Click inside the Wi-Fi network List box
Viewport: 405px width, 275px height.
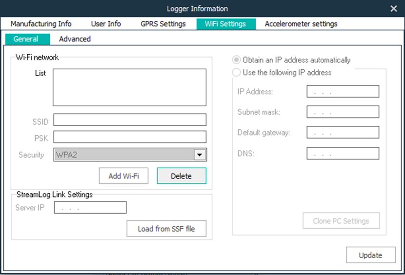[x=129, y=87]
